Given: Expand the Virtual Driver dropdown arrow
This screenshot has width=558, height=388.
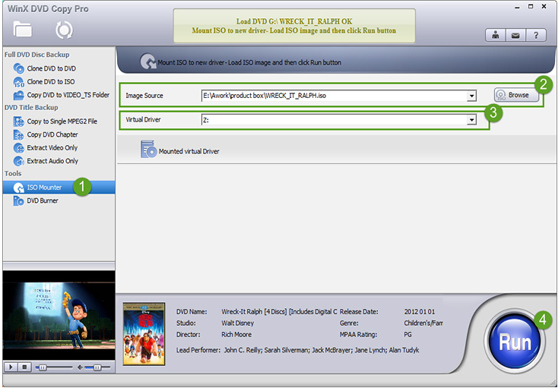Looking at the screenshot, I should pos(471,120).
